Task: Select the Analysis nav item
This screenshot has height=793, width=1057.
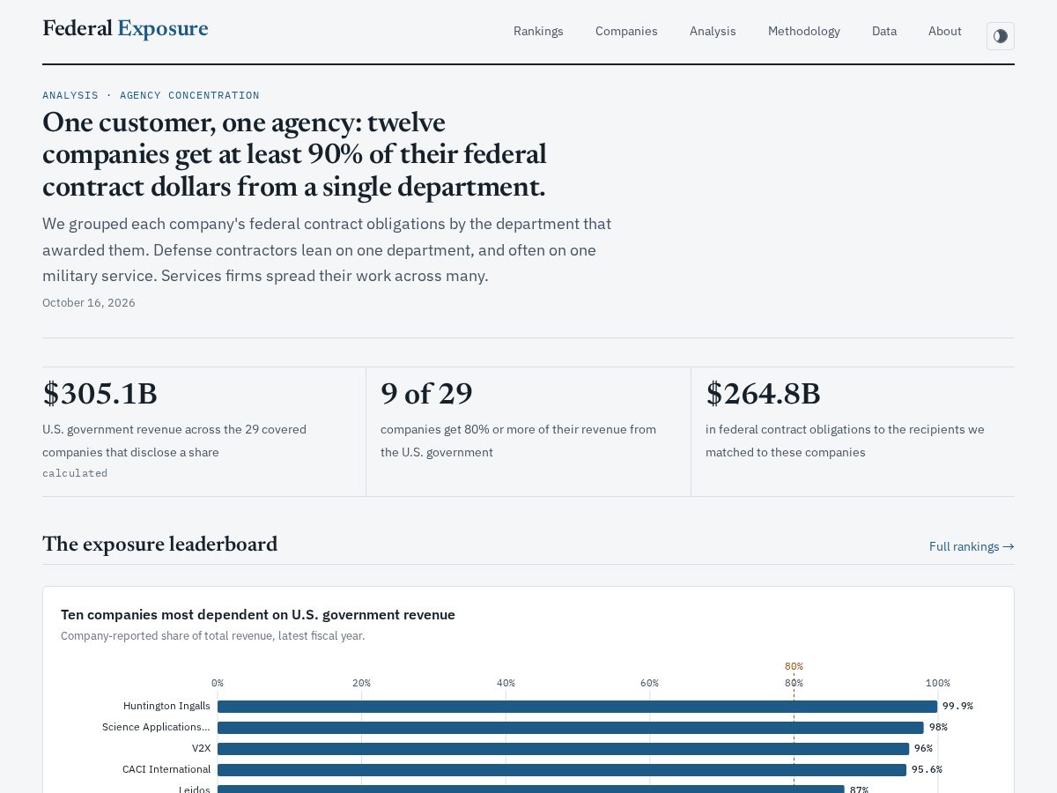Action: (x=713, y=31)
